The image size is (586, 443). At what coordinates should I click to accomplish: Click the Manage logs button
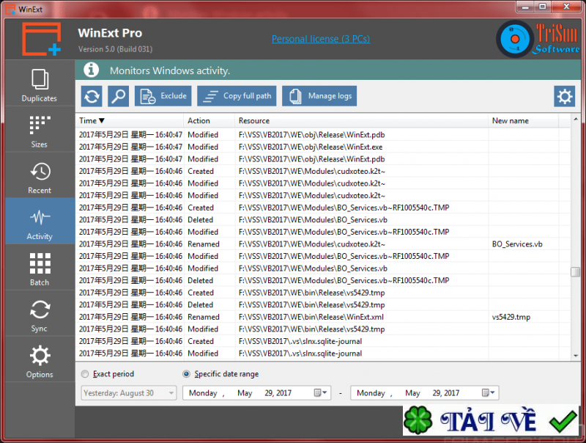point(319,96)
